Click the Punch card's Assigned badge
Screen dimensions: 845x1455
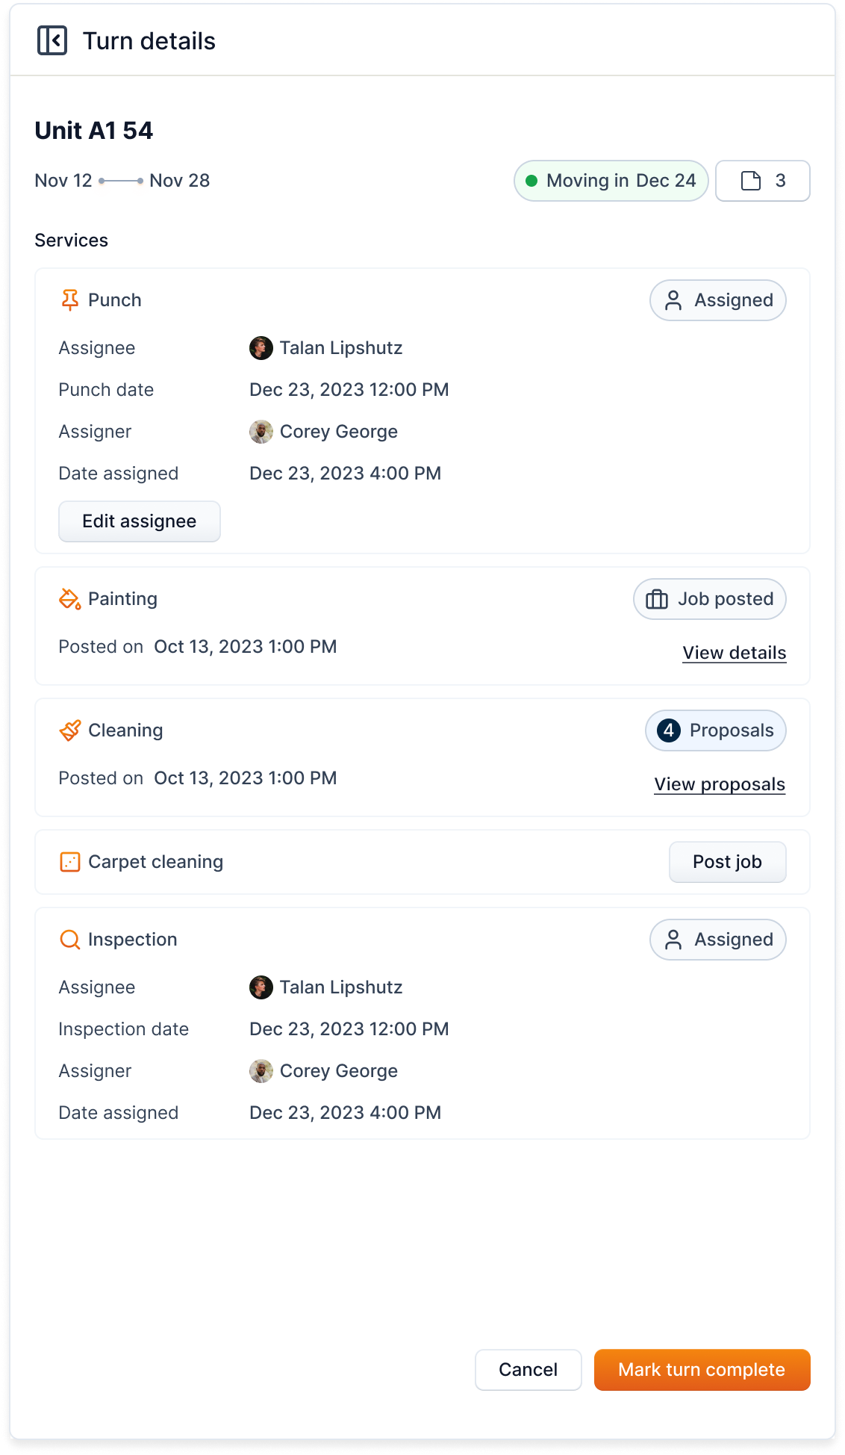(717, 300)
